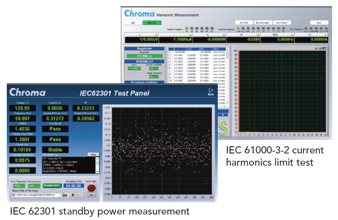The image size is (338, 220).
Task: Select last Current Range radio button
Action: [x=284, y=28]
